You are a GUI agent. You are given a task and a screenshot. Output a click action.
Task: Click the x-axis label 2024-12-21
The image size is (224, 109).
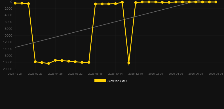[x=15, y=74]
